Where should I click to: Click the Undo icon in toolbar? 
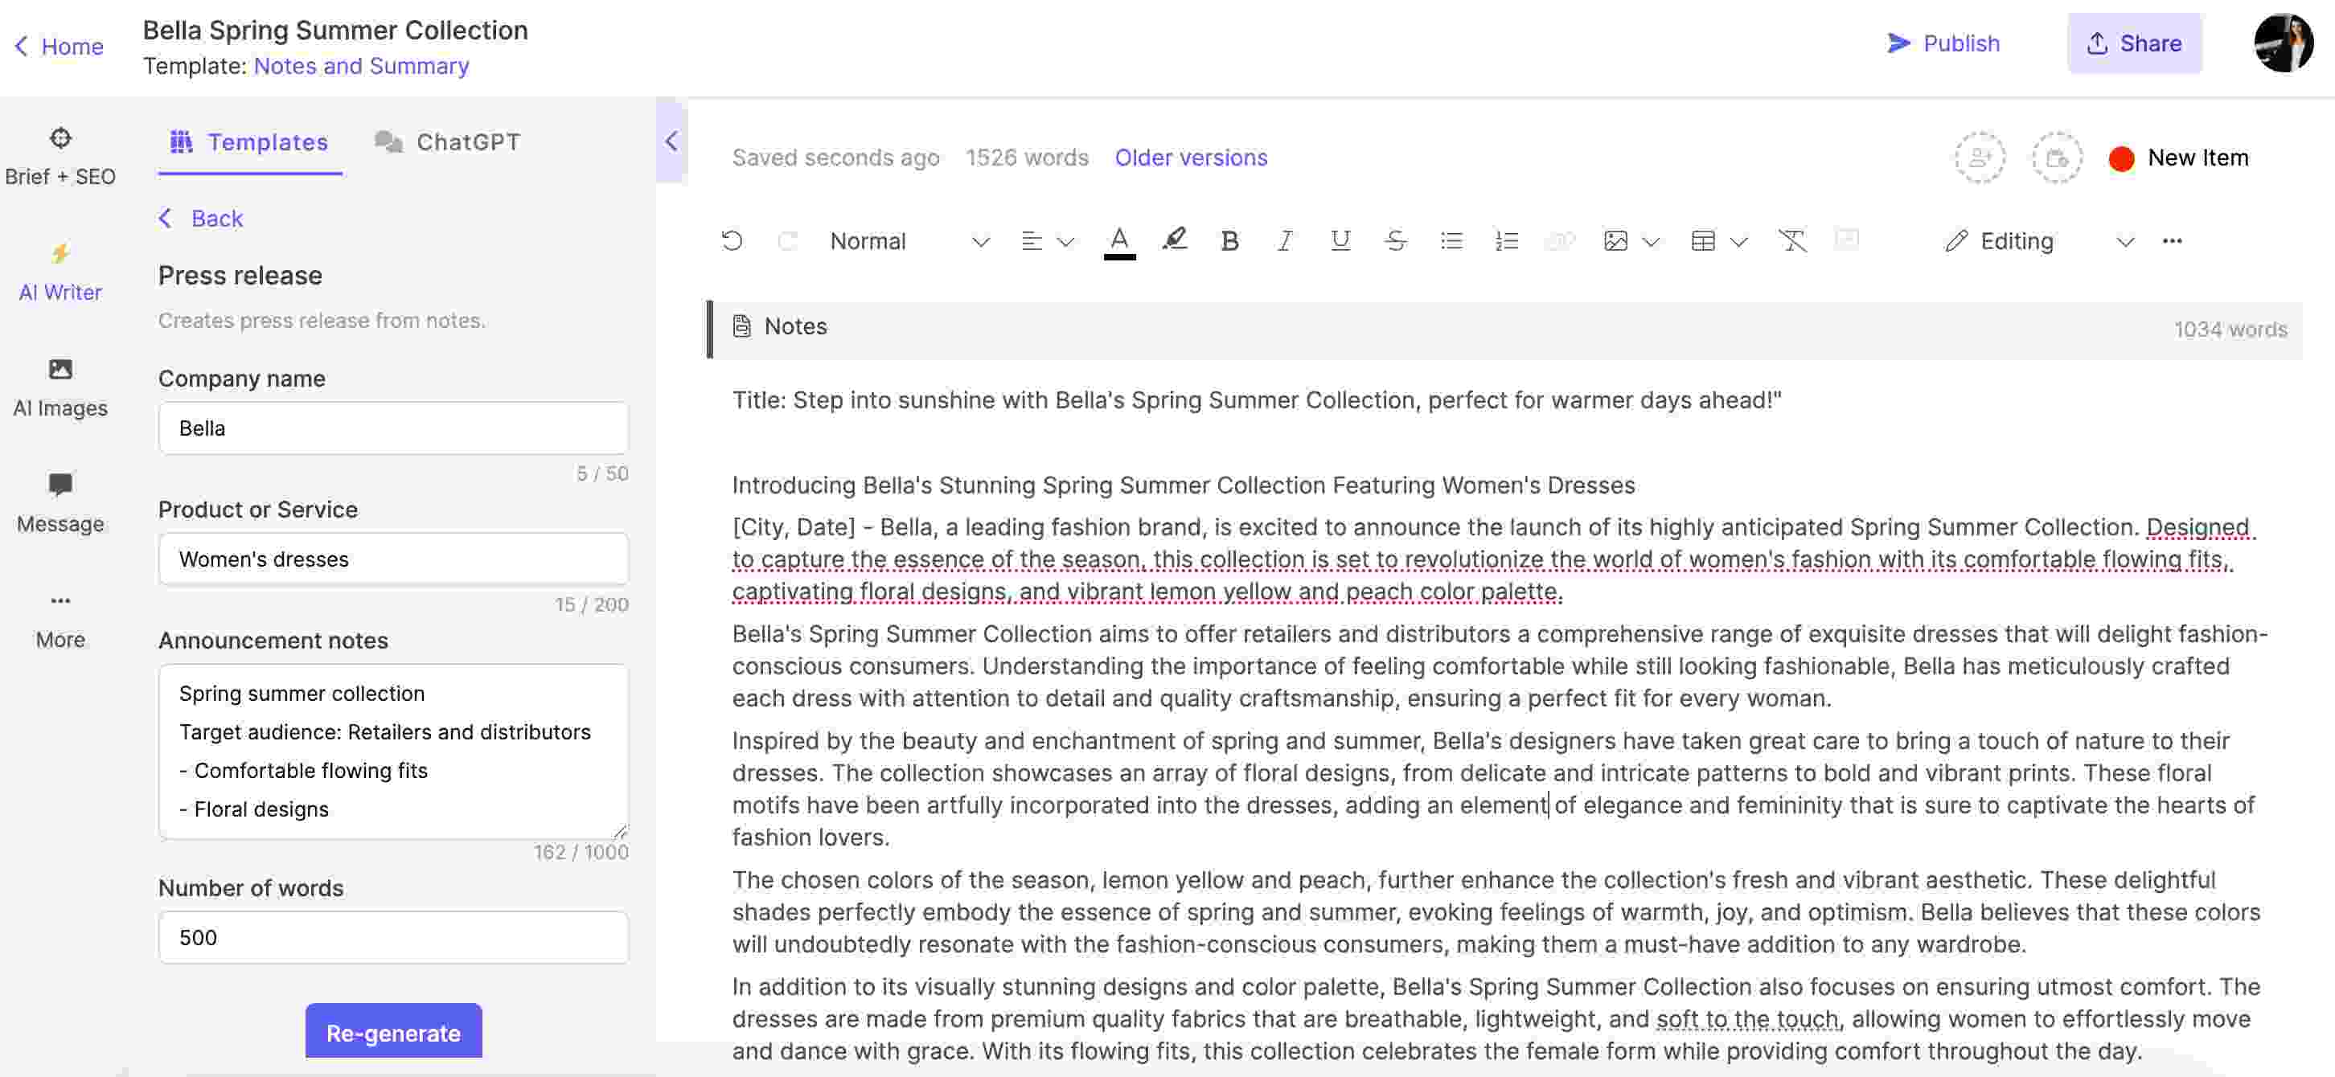click(x=731, y=241)
